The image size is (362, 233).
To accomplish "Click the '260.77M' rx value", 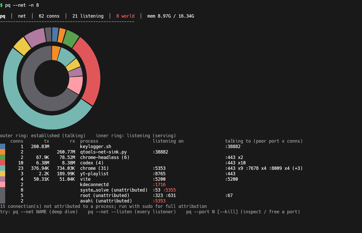I will pos(66,152).
